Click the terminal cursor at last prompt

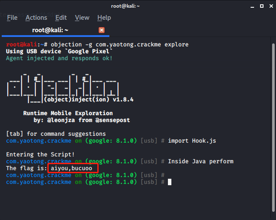tap(170, 182)
